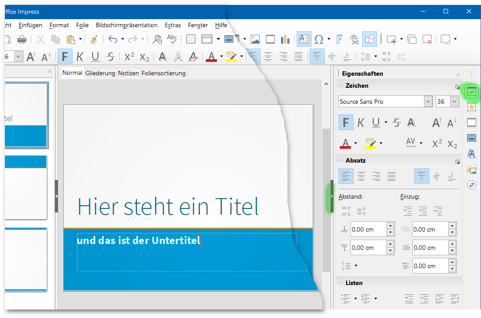The height and width of the screenshot is (318, 481).
Task: Switch to the Foliensortierung tab
Action: click(164, 73)
